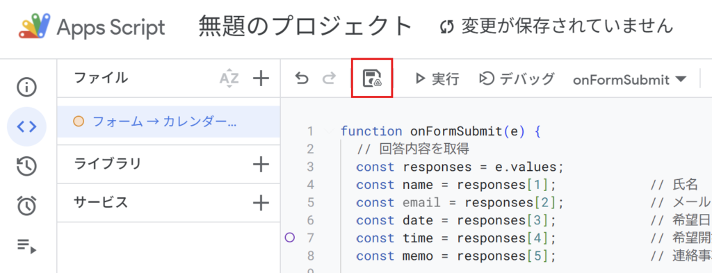The height and width of the screenshot is (273, 712).
Task: Click the code 'const memo = responses[5];'
Action: point(456,256)
